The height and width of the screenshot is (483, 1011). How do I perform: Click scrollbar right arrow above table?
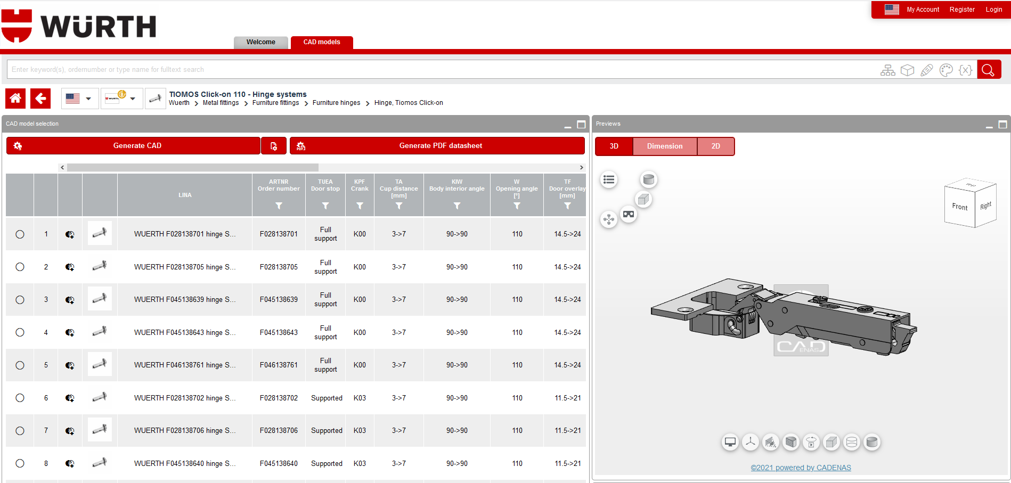tap(581, 167)
